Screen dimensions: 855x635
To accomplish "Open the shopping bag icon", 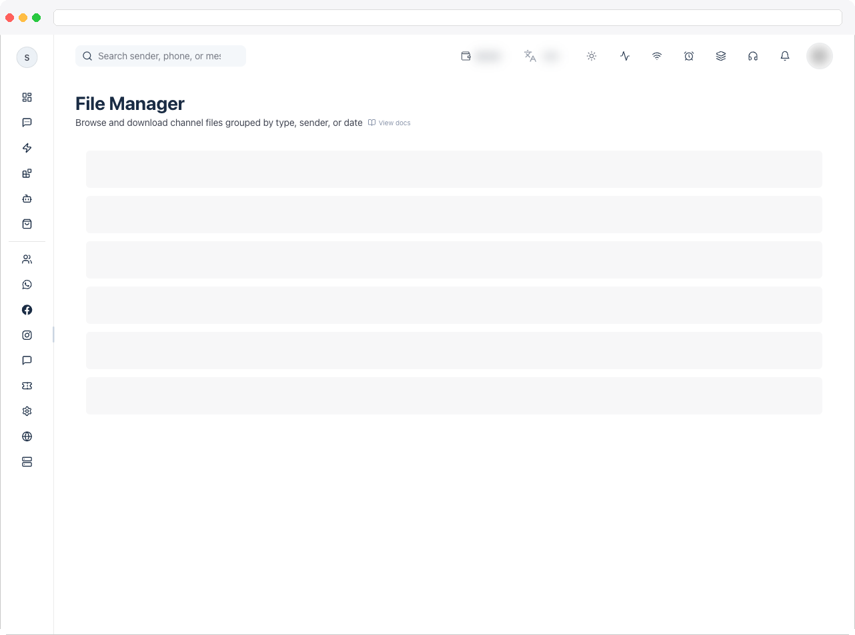I will point(27,224).
